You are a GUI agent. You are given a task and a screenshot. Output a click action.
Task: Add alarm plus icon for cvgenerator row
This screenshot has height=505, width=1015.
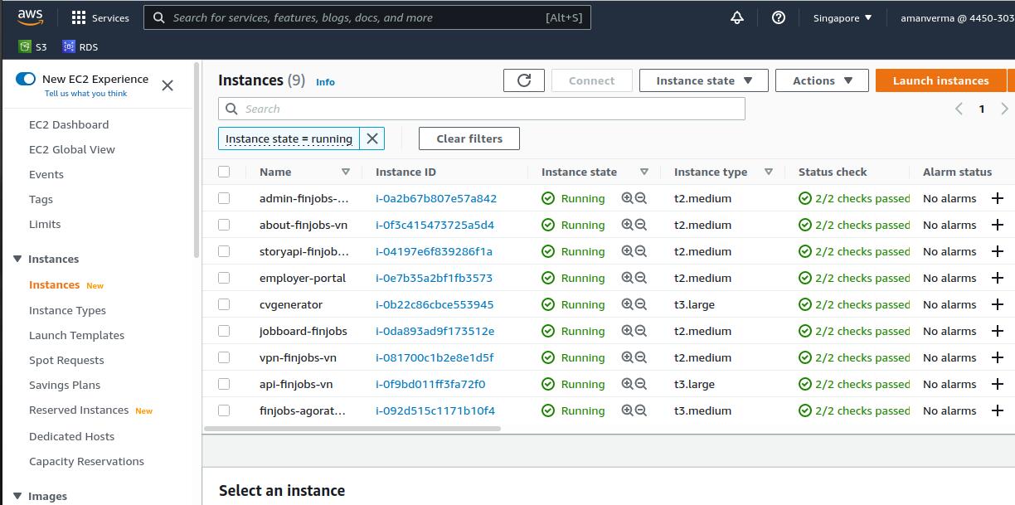(x=998, y=304)
